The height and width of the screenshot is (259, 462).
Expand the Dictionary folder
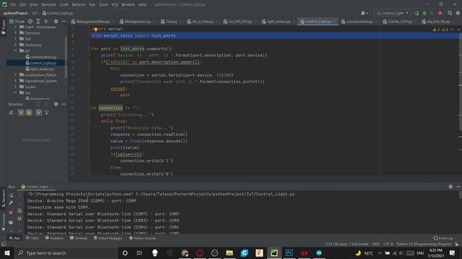point(16,45)
